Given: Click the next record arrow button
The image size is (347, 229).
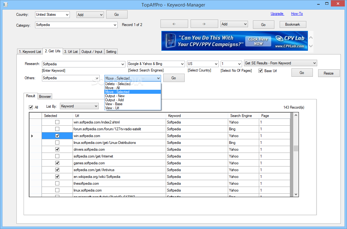Looking at the screenshot, I should (204, 24).
